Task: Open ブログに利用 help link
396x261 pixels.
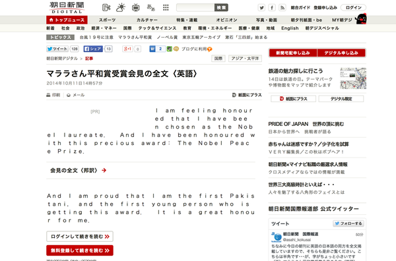Action: click(197, 49)
